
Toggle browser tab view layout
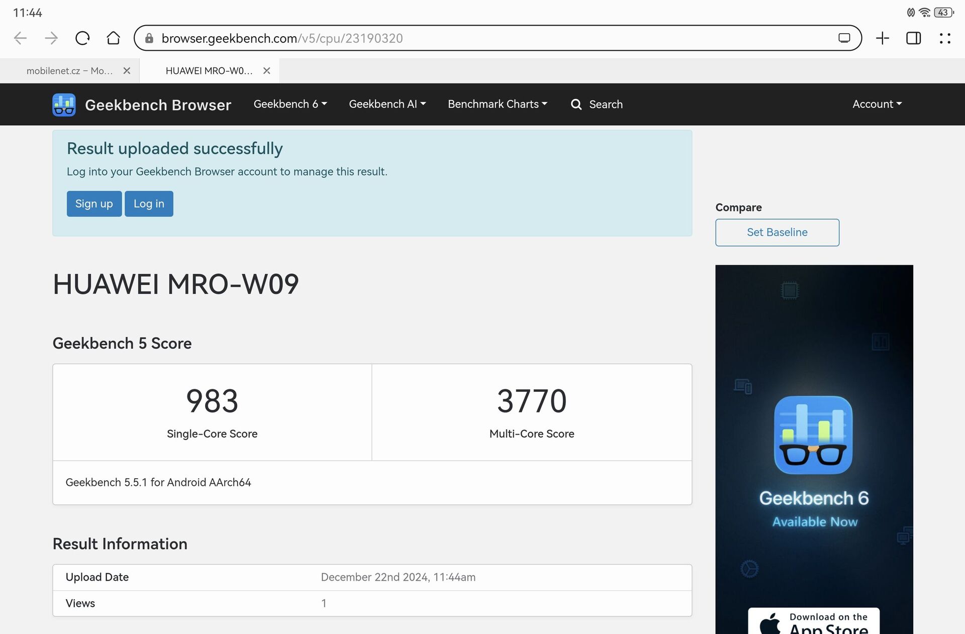point(914,38)
